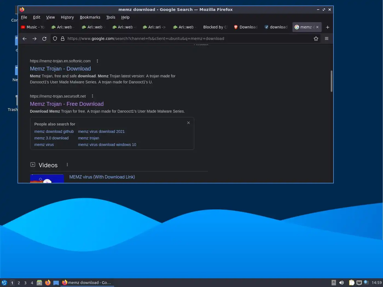The image size is (383, 287).
Task: Switch to virtual desktop 2
Action: tap(19, 283)
